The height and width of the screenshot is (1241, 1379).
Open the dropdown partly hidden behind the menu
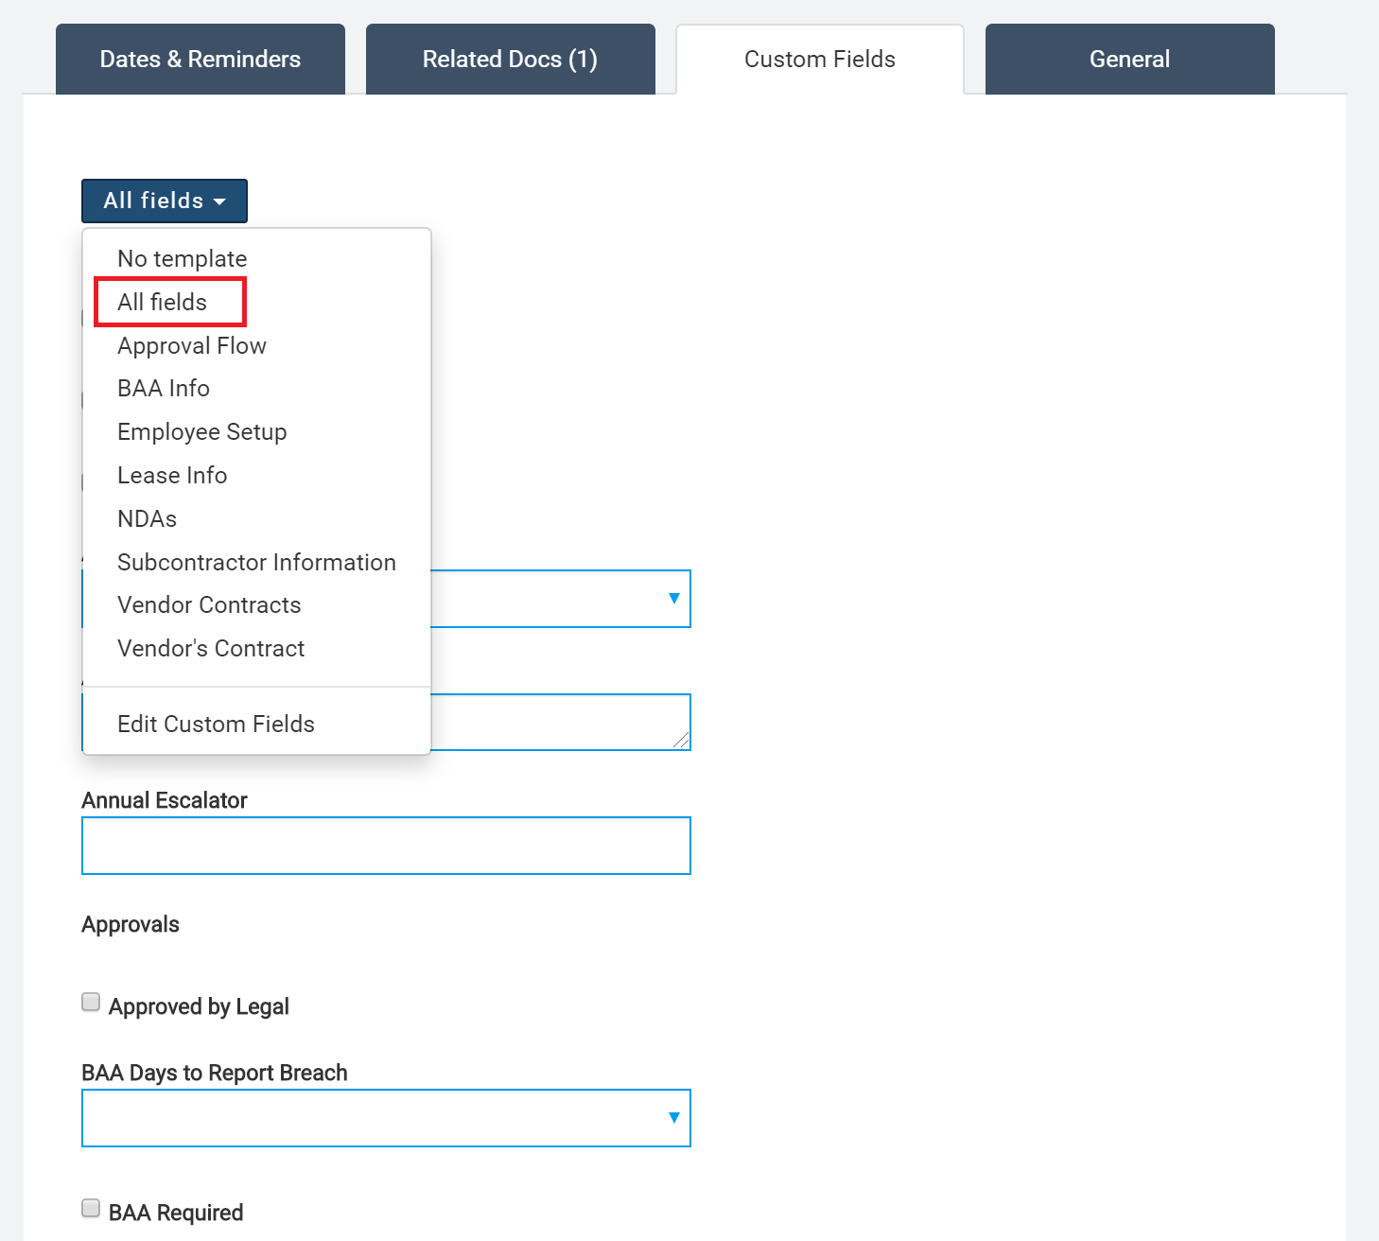pos(560,599)
